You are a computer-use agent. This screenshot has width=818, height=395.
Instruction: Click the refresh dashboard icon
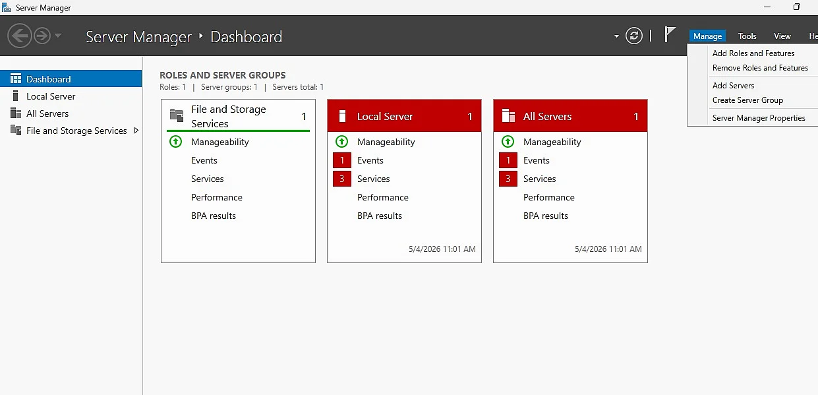(x=634, y=36)
